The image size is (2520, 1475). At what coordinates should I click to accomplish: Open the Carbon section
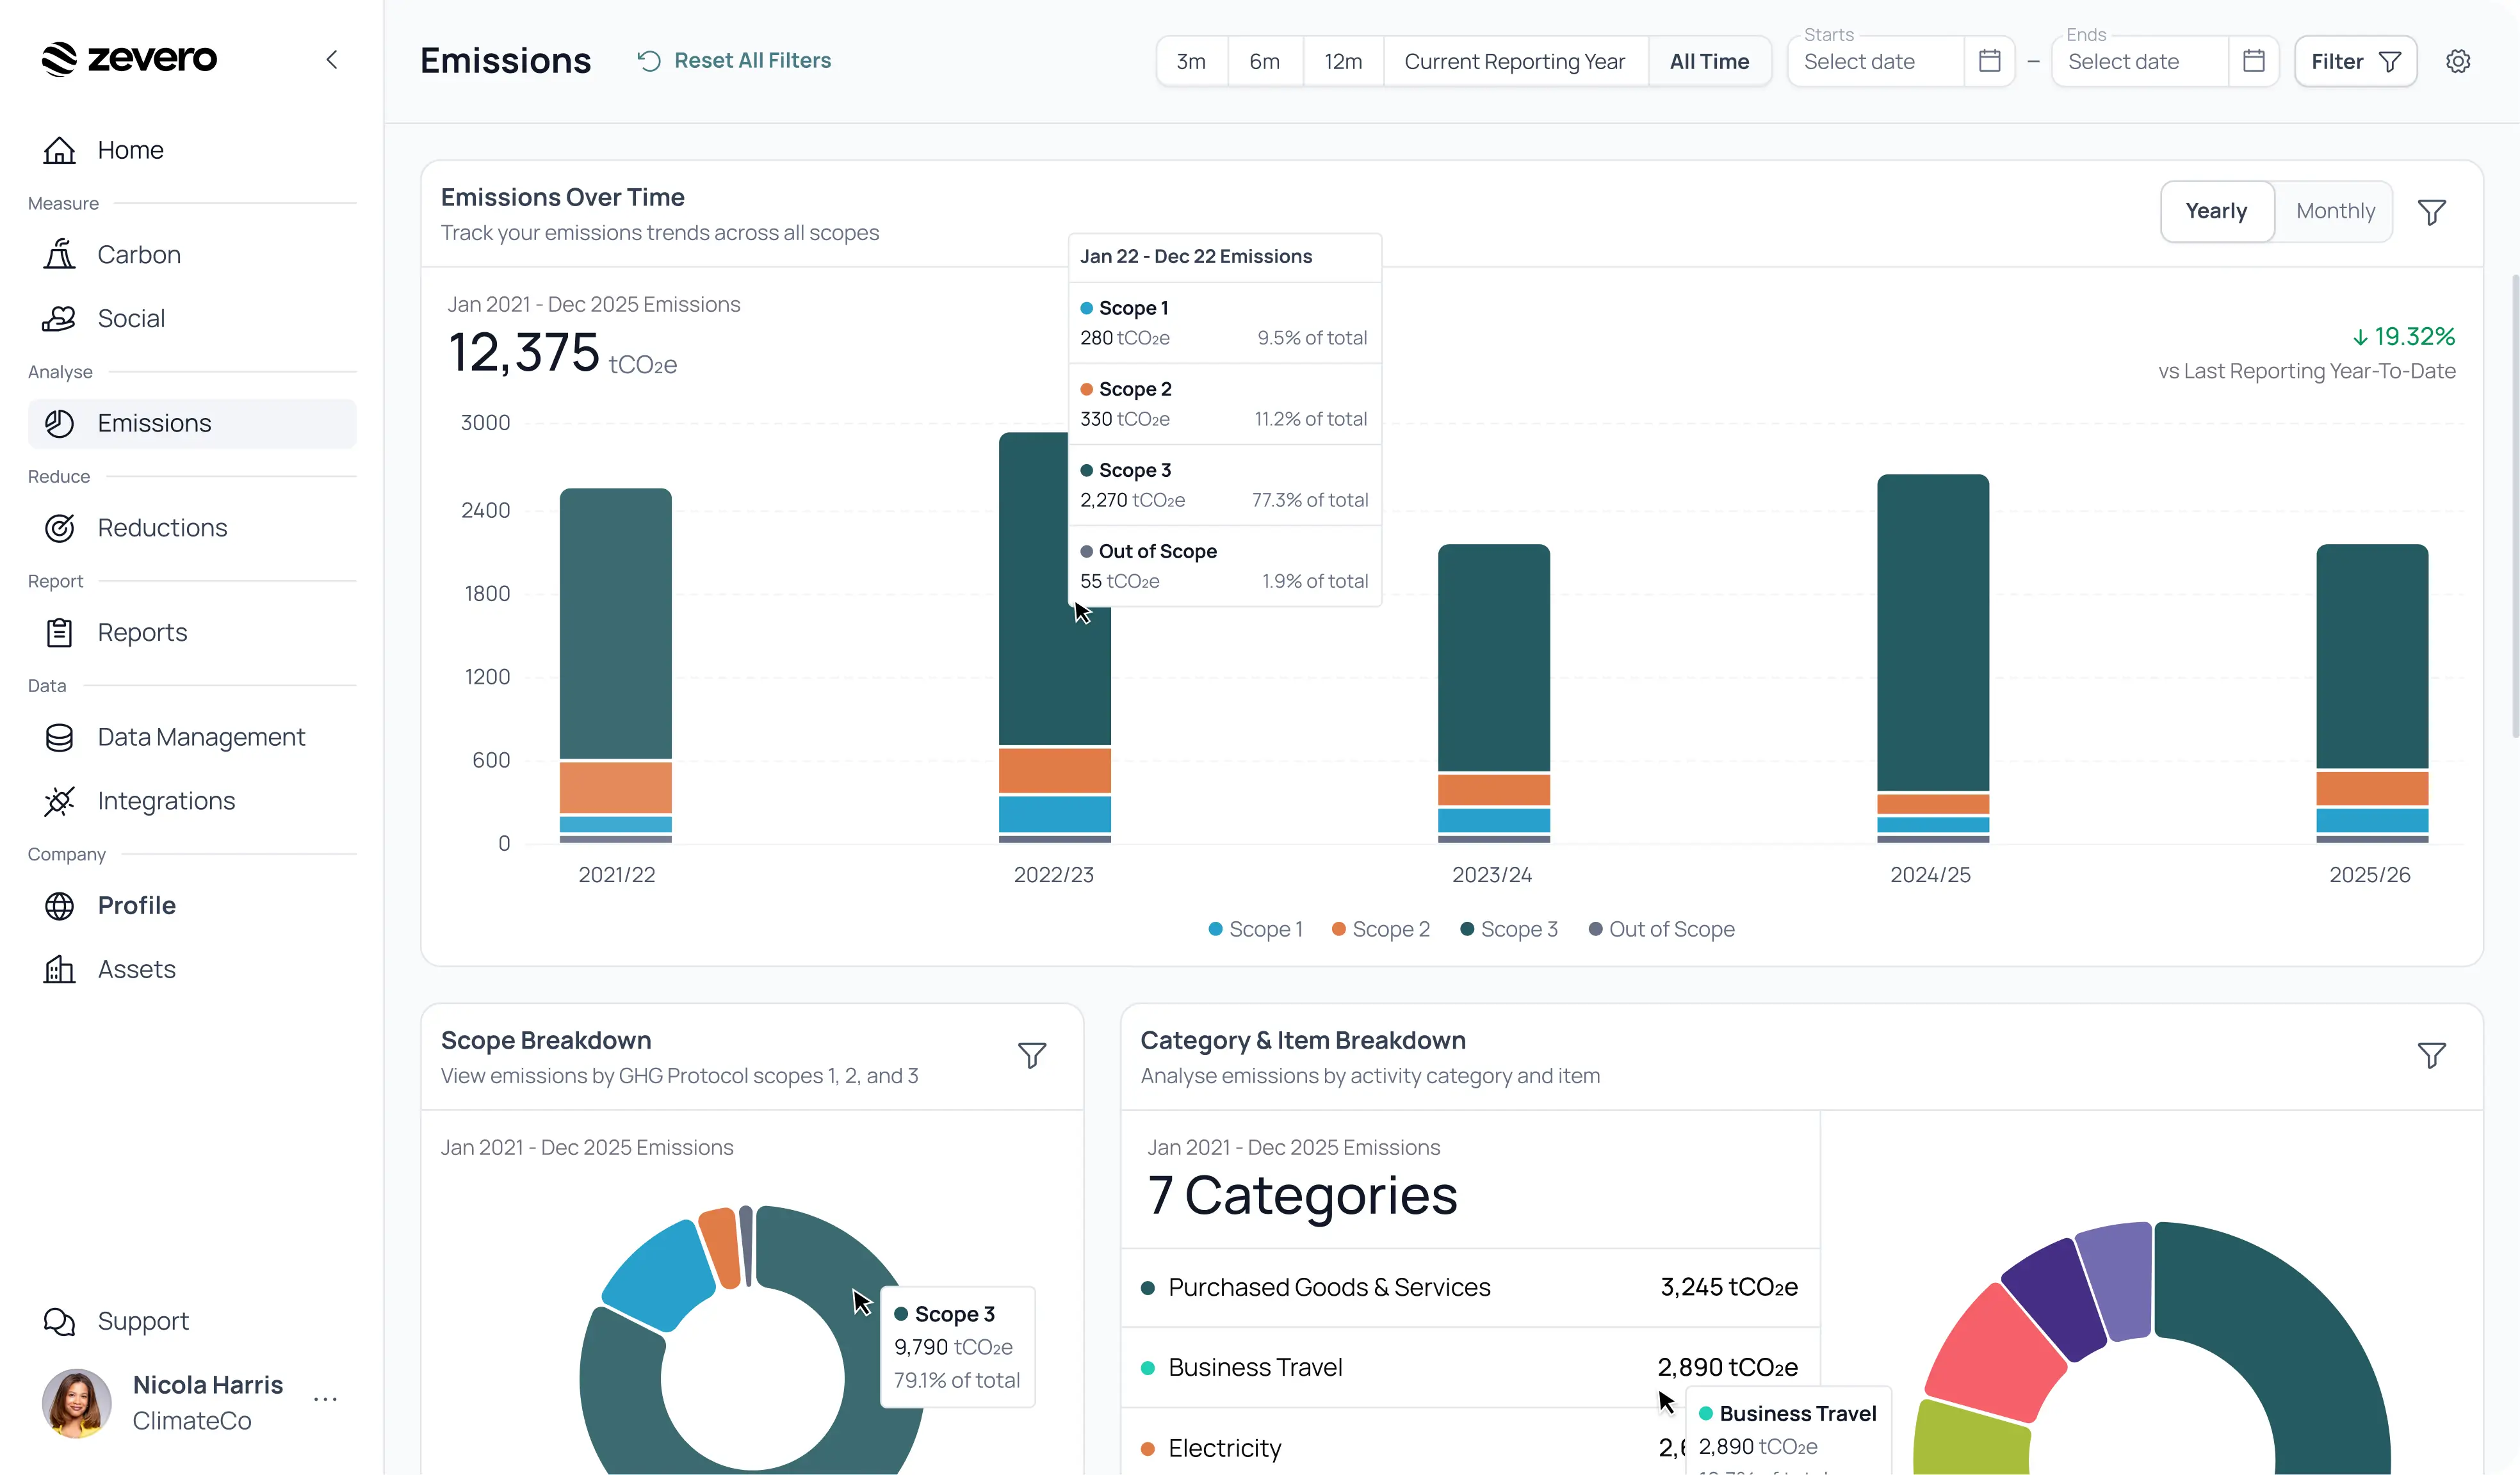coord(192,255)
